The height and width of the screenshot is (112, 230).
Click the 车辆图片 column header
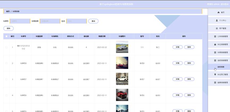coord(122,36)
